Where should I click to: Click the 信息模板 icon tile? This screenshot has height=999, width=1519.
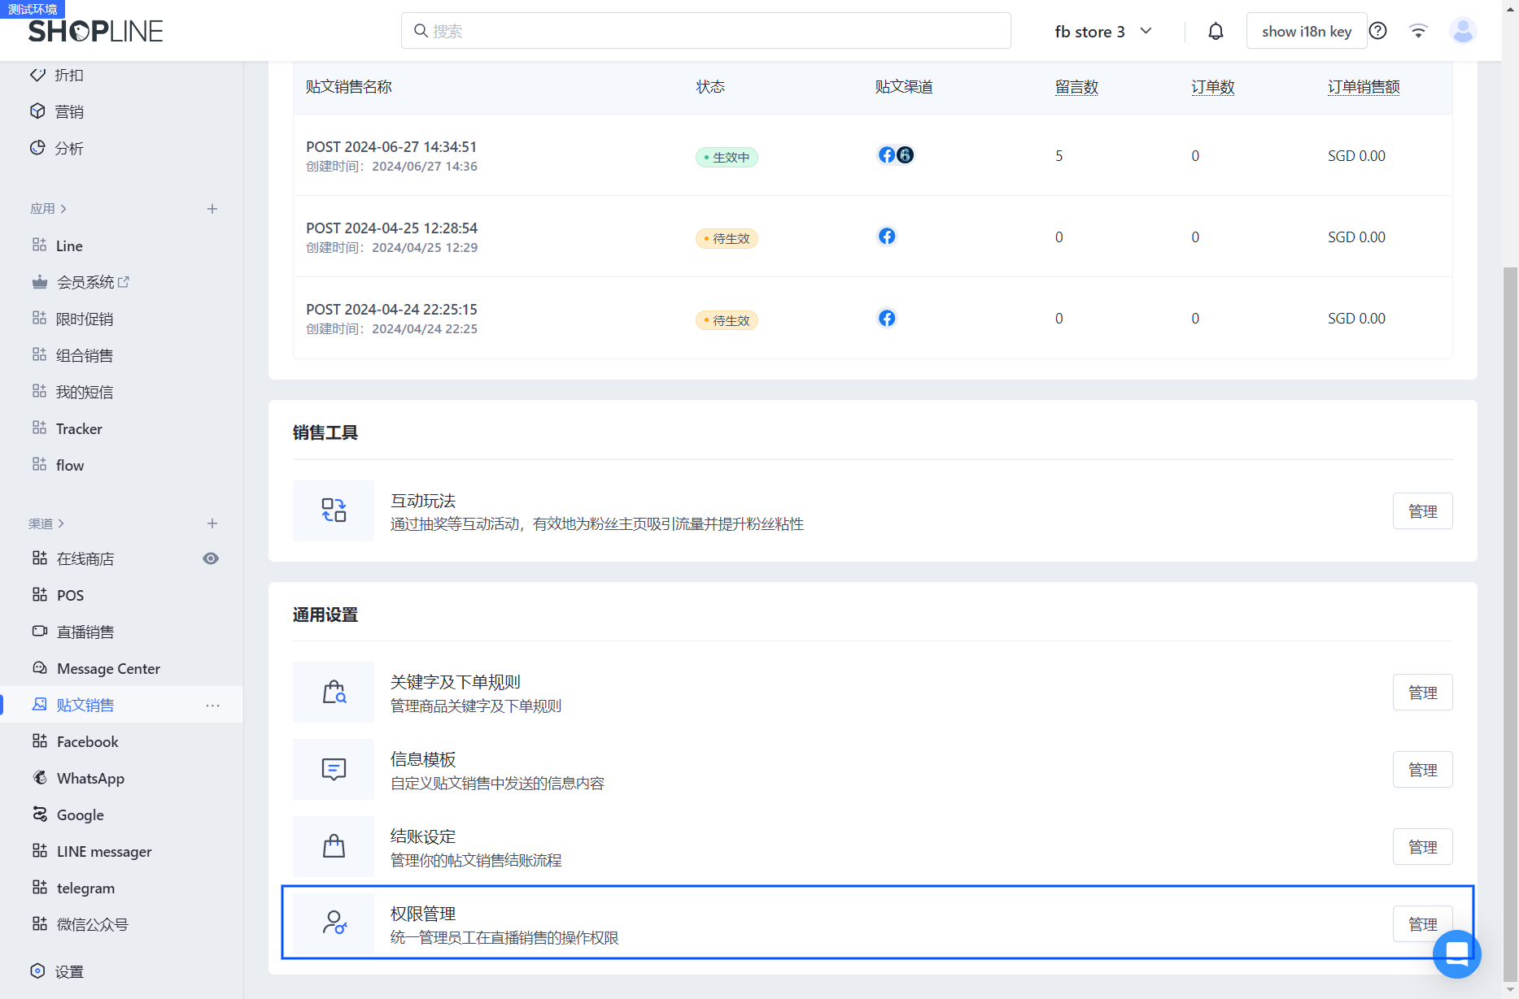(334, 769)
